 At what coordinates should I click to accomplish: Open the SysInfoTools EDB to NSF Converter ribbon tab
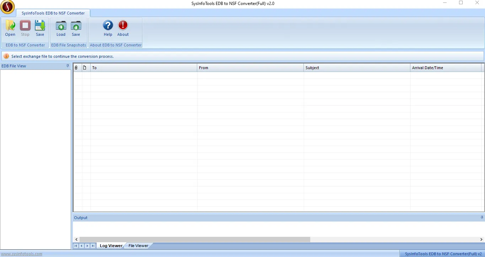click(x=53, y=13)
